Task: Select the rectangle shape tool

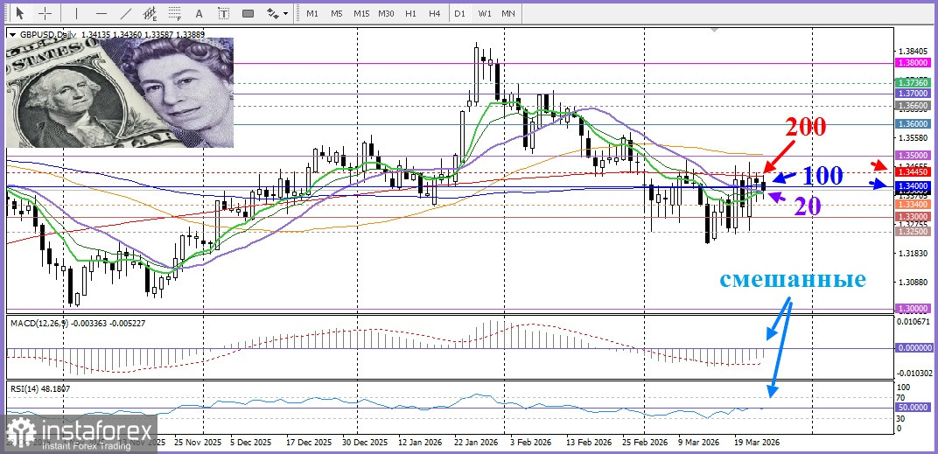Action: pos(248,13)
